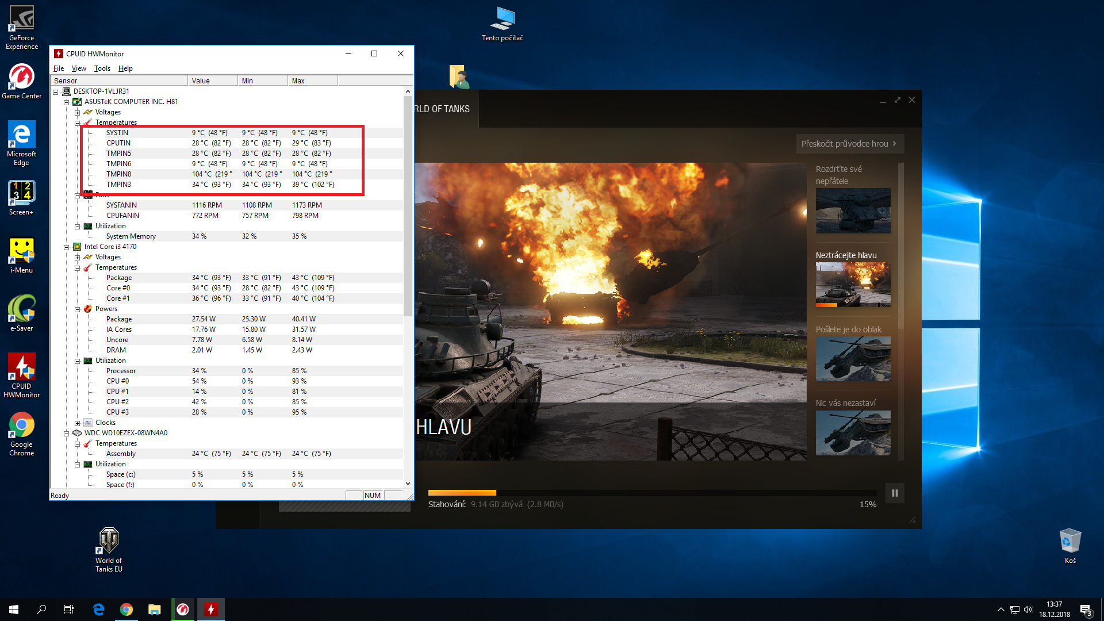The image size is (1104, 621).
Task: Expand the Clocks tree node
Action: tap(78, 423)
